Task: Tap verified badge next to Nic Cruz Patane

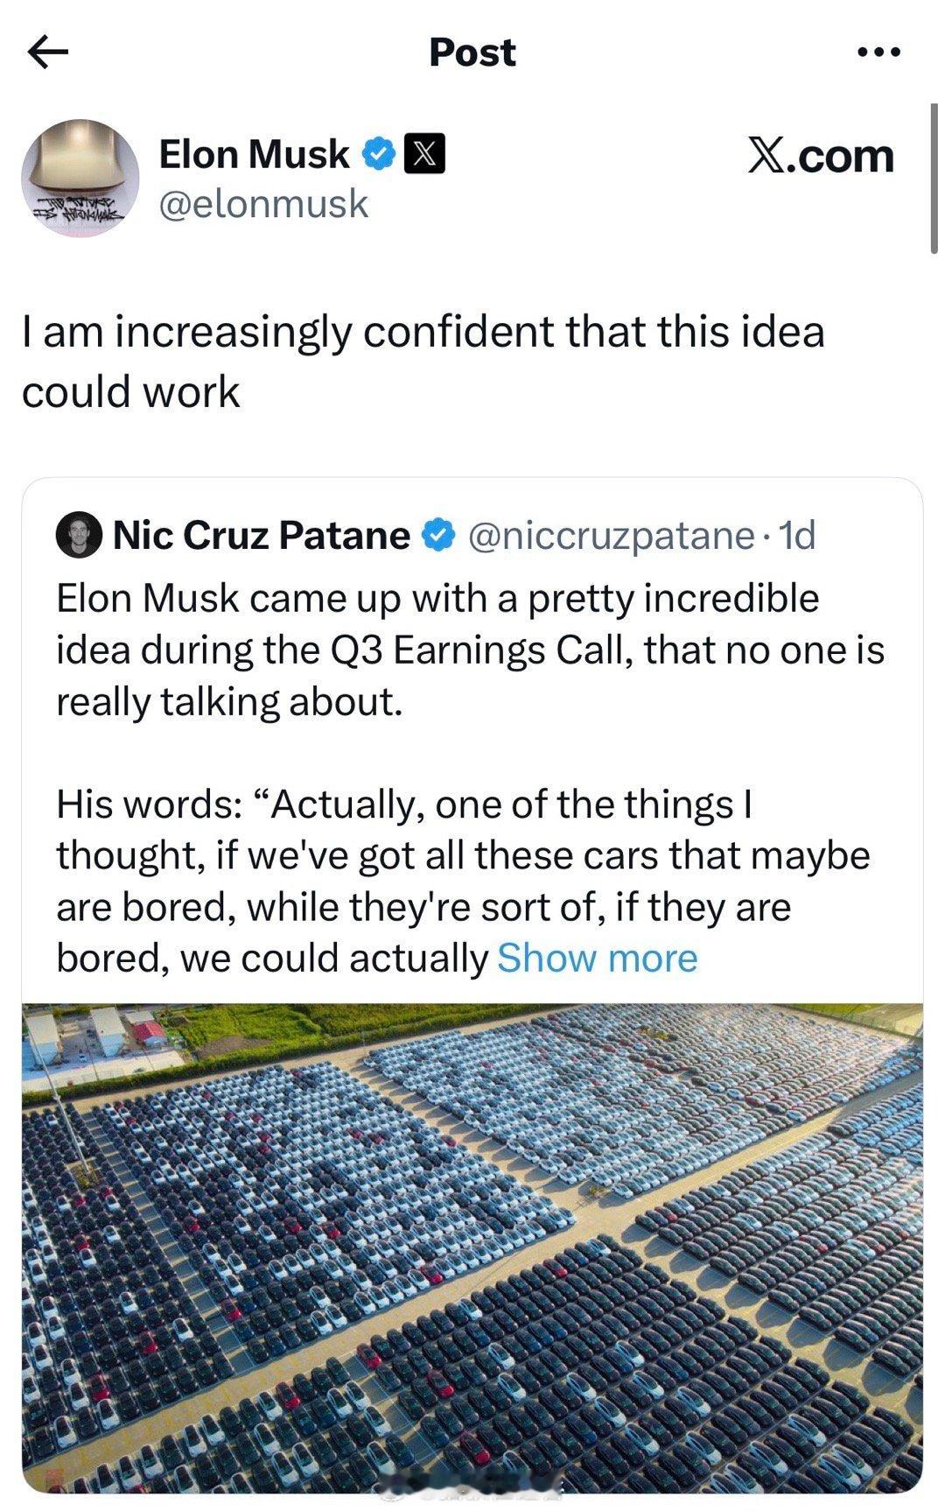Action: coord(438,535)
